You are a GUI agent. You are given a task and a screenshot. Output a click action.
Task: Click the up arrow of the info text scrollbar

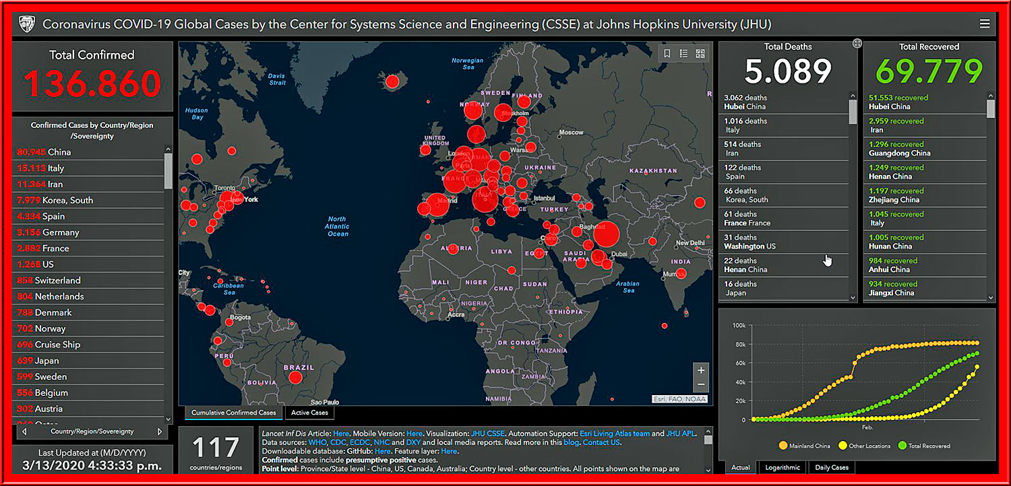click(708, 431)
